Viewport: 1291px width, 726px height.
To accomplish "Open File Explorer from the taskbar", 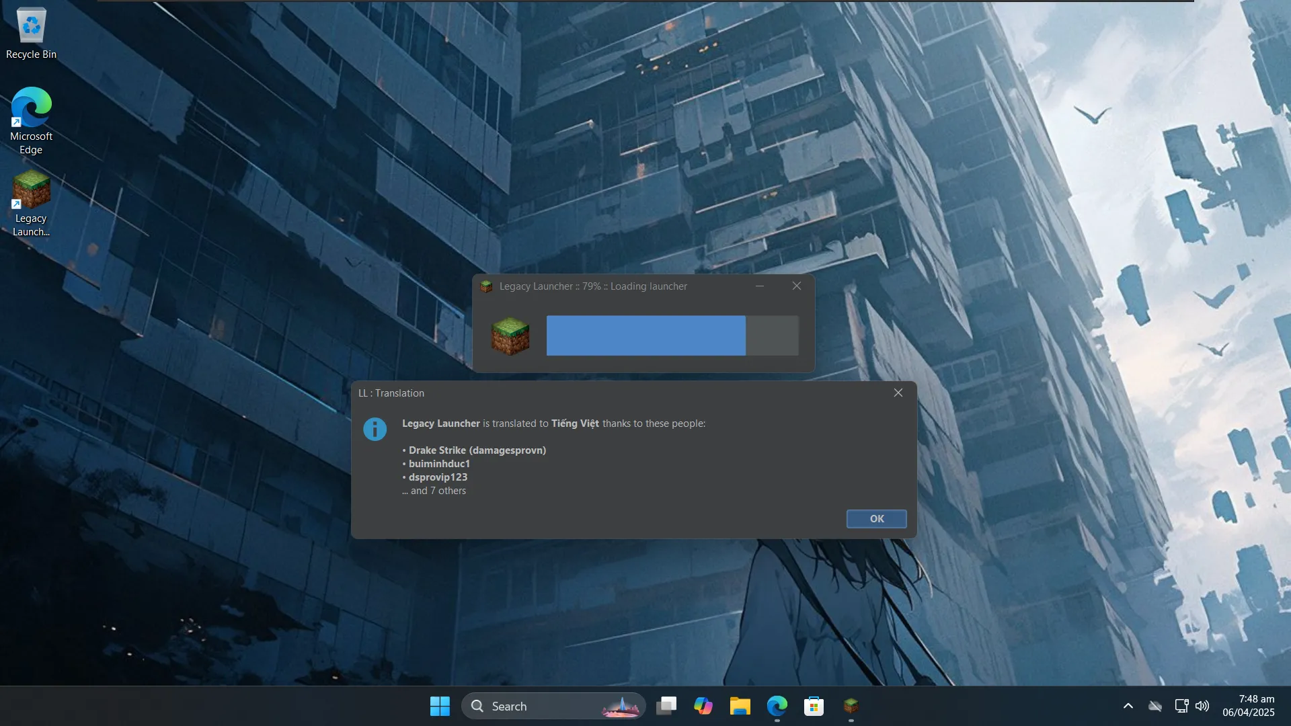I will click(x=740, y=706).
